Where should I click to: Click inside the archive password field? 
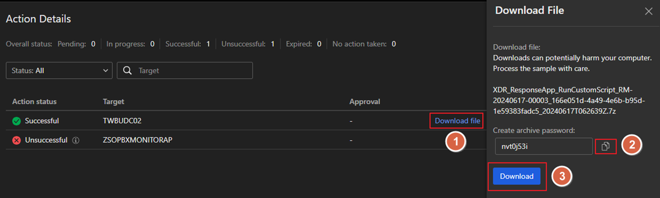tap(543, 147)
